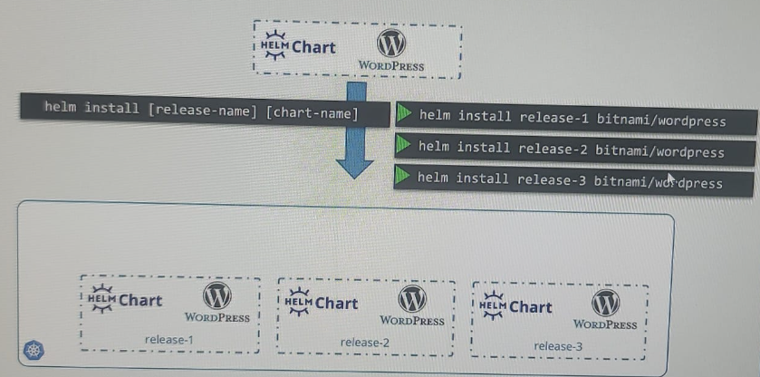Click the 'release-3' label under the third chart

click(x=558, y=346)
